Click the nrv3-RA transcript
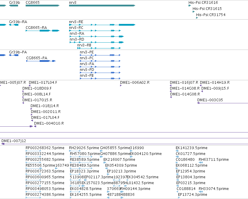Viewport: 248px width, 199px height. (77, 34)
